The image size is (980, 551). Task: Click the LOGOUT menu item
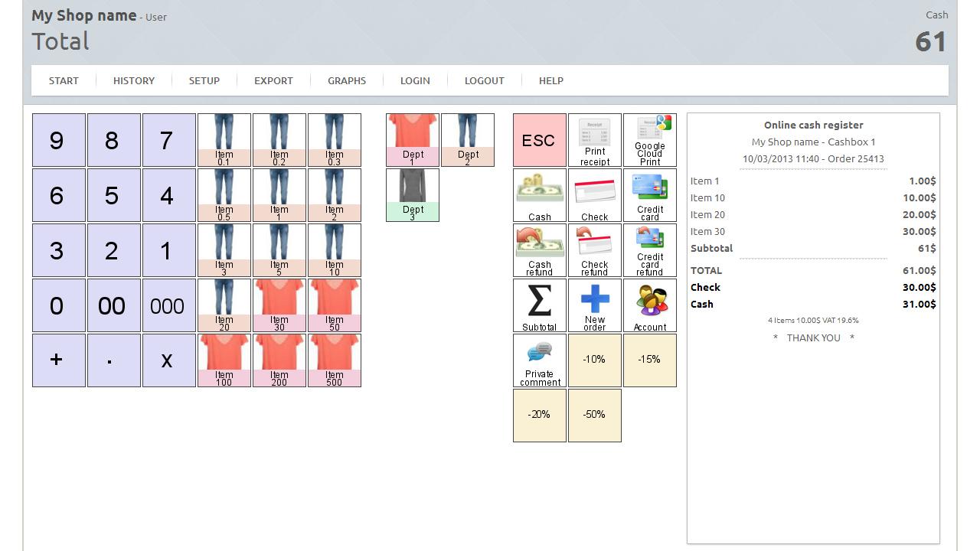[485, 80]
